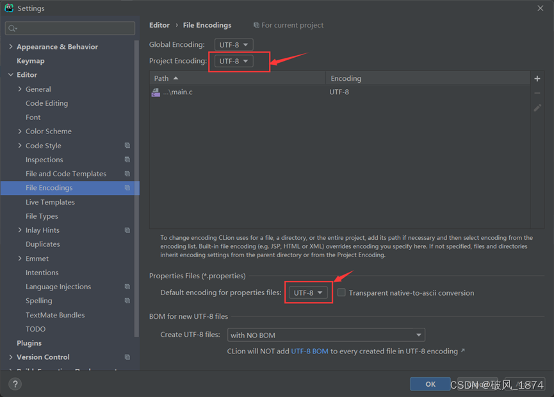This screenshot has height=397, width=554.
Task: Click project-level icon beside Spelling
Action: (x=127, y=301)
